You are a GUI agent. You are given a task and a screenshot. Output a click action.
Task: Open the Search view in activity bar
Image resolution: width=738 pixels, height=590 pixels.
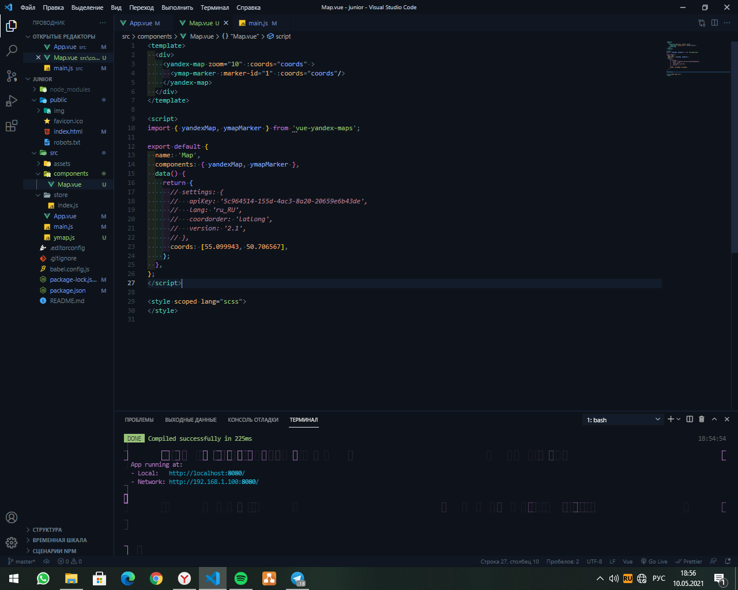11,51
